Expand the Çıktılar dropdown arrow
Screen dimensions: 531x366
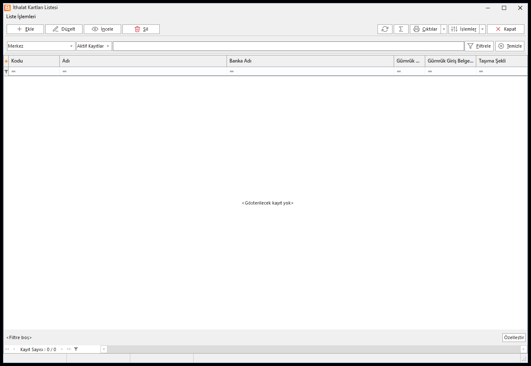pos(444,29)
